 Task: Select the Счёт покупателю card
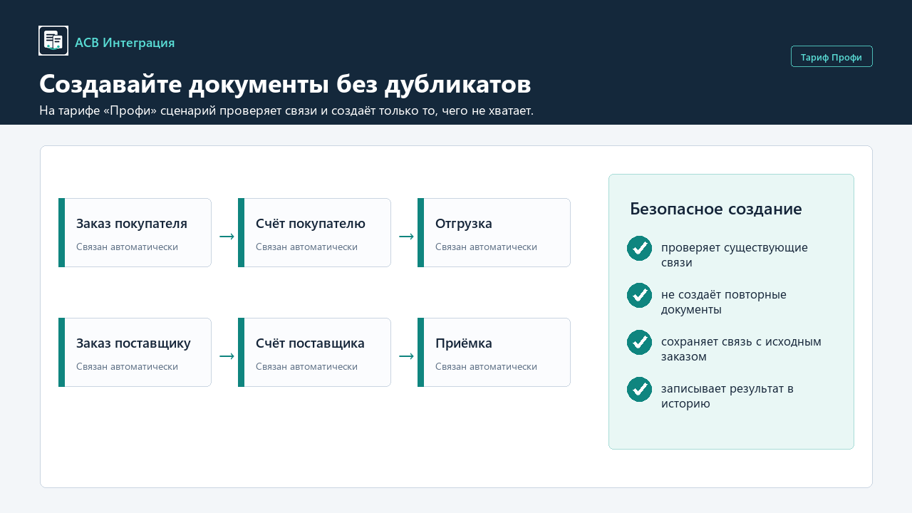coord(314,233)
